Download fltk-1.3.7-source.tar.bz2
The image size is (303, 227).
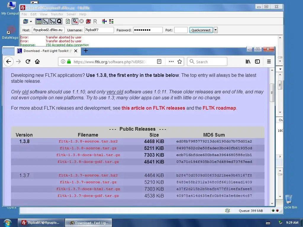click(88, 175)
